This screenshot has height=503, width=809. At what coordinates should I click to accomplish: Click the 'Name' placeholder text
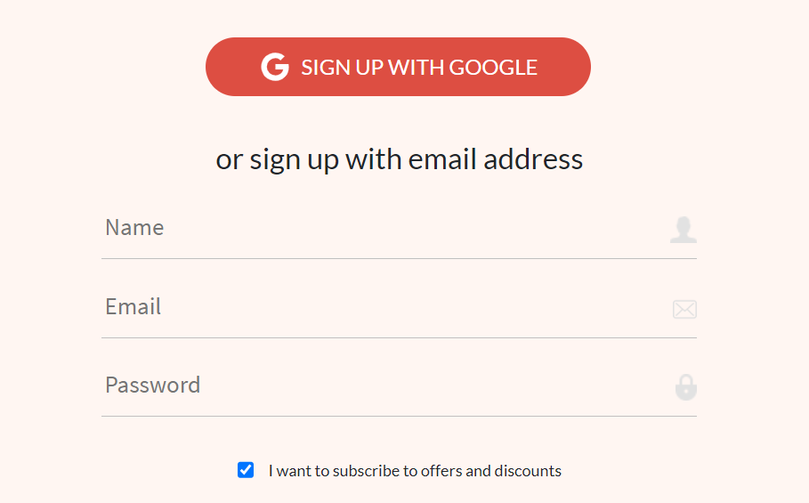click(134, 228)
